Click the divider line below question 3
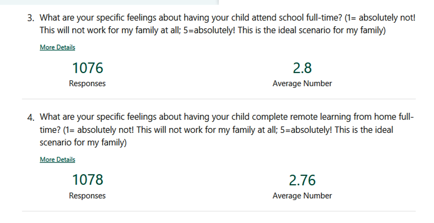The width and height of the screenshot is (434, 223). pos(219,99)
